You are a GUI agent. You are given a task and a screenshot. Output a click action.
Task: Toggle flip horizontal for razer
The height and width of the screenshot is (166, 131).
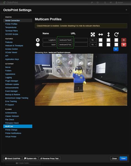pyautogui.click(x=101, y=45)
